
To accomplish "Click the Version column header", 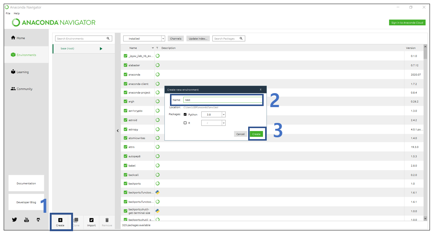I will tap(411, 48).
